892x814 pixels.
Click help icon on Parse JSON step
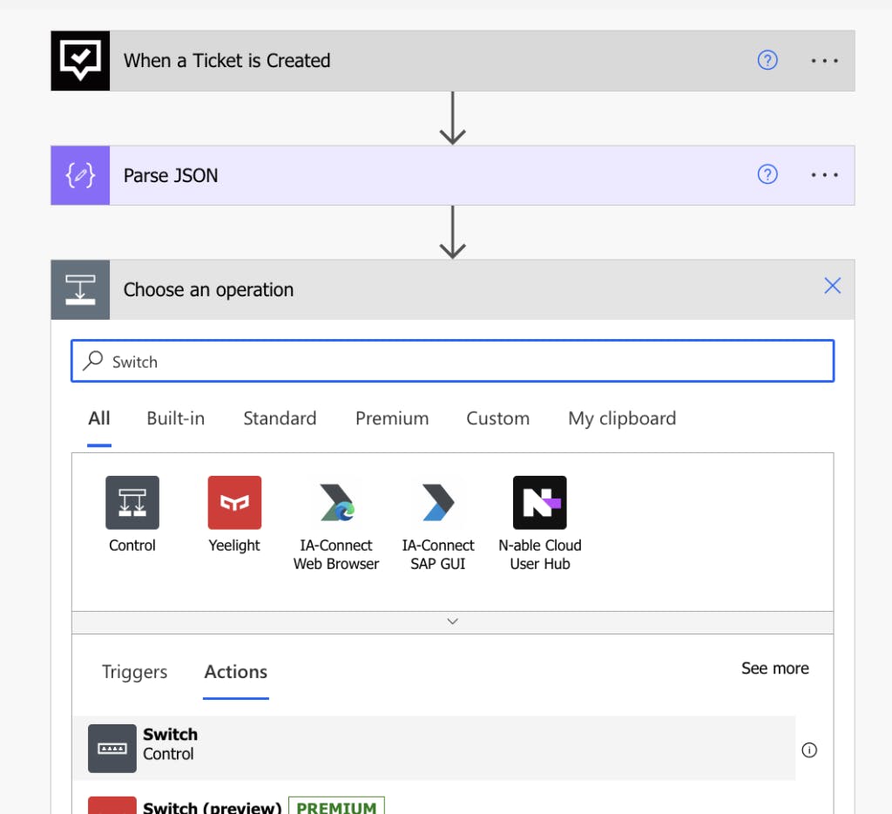767,175
